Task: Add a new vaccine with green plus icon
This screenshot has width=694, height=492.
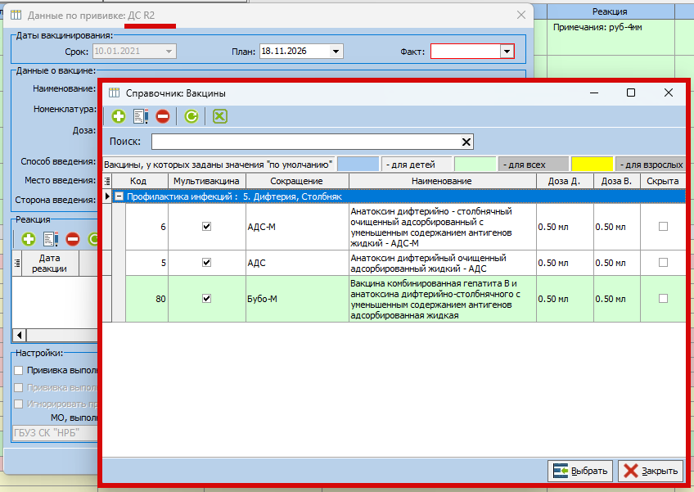Action: [x=118, y=116]
